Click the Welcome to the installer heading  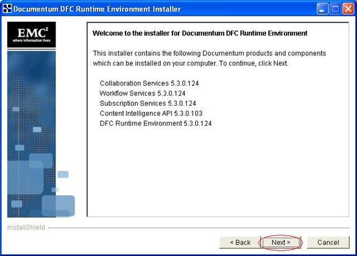click(200, 33)
